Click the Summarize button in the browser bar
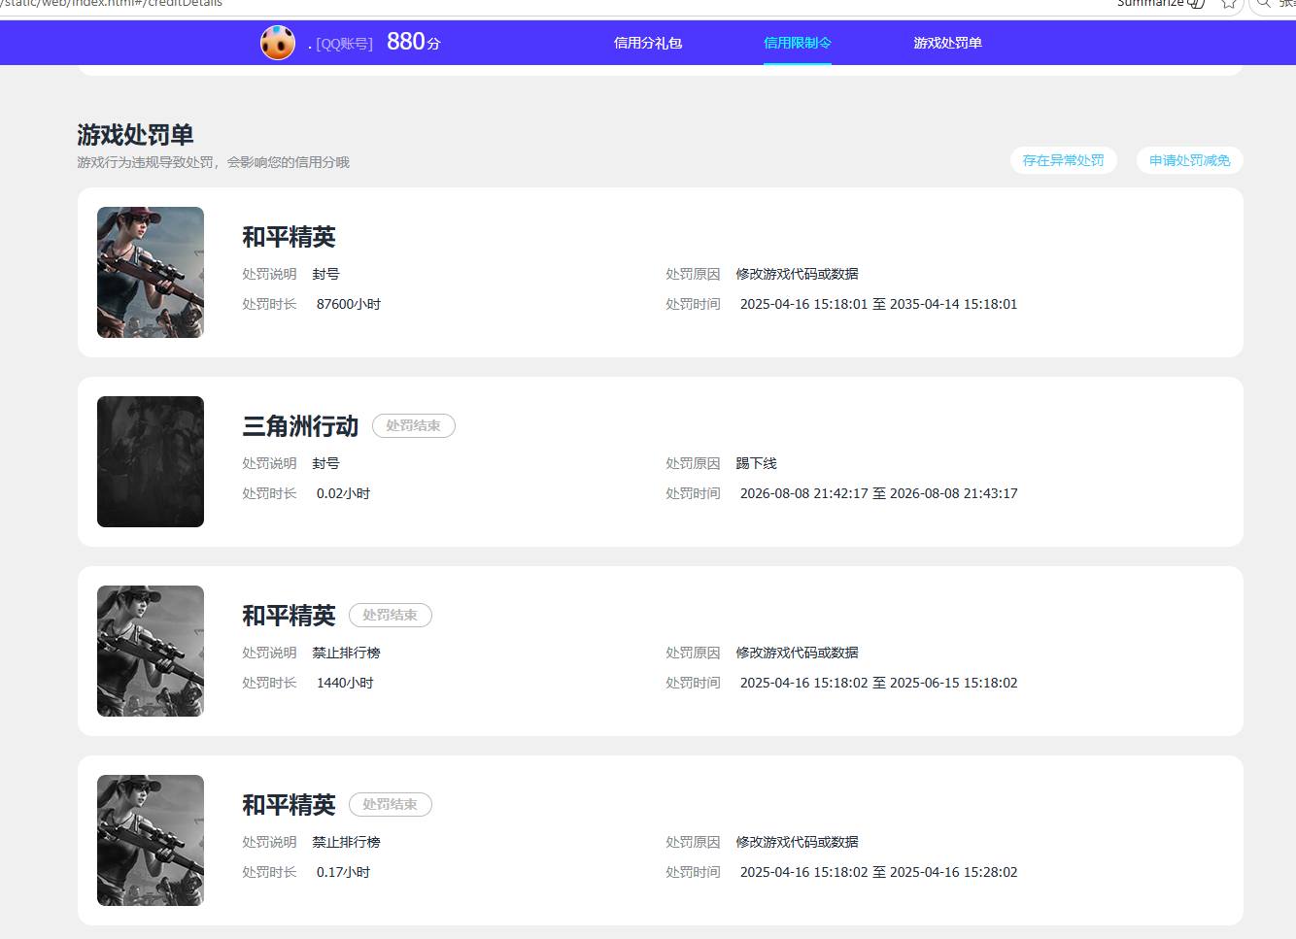 coord(1160,4)
